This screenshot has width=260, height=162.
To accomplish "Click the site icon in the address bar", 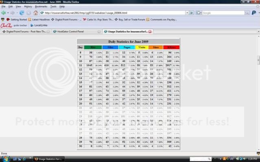I will click(x=42, y=13).
